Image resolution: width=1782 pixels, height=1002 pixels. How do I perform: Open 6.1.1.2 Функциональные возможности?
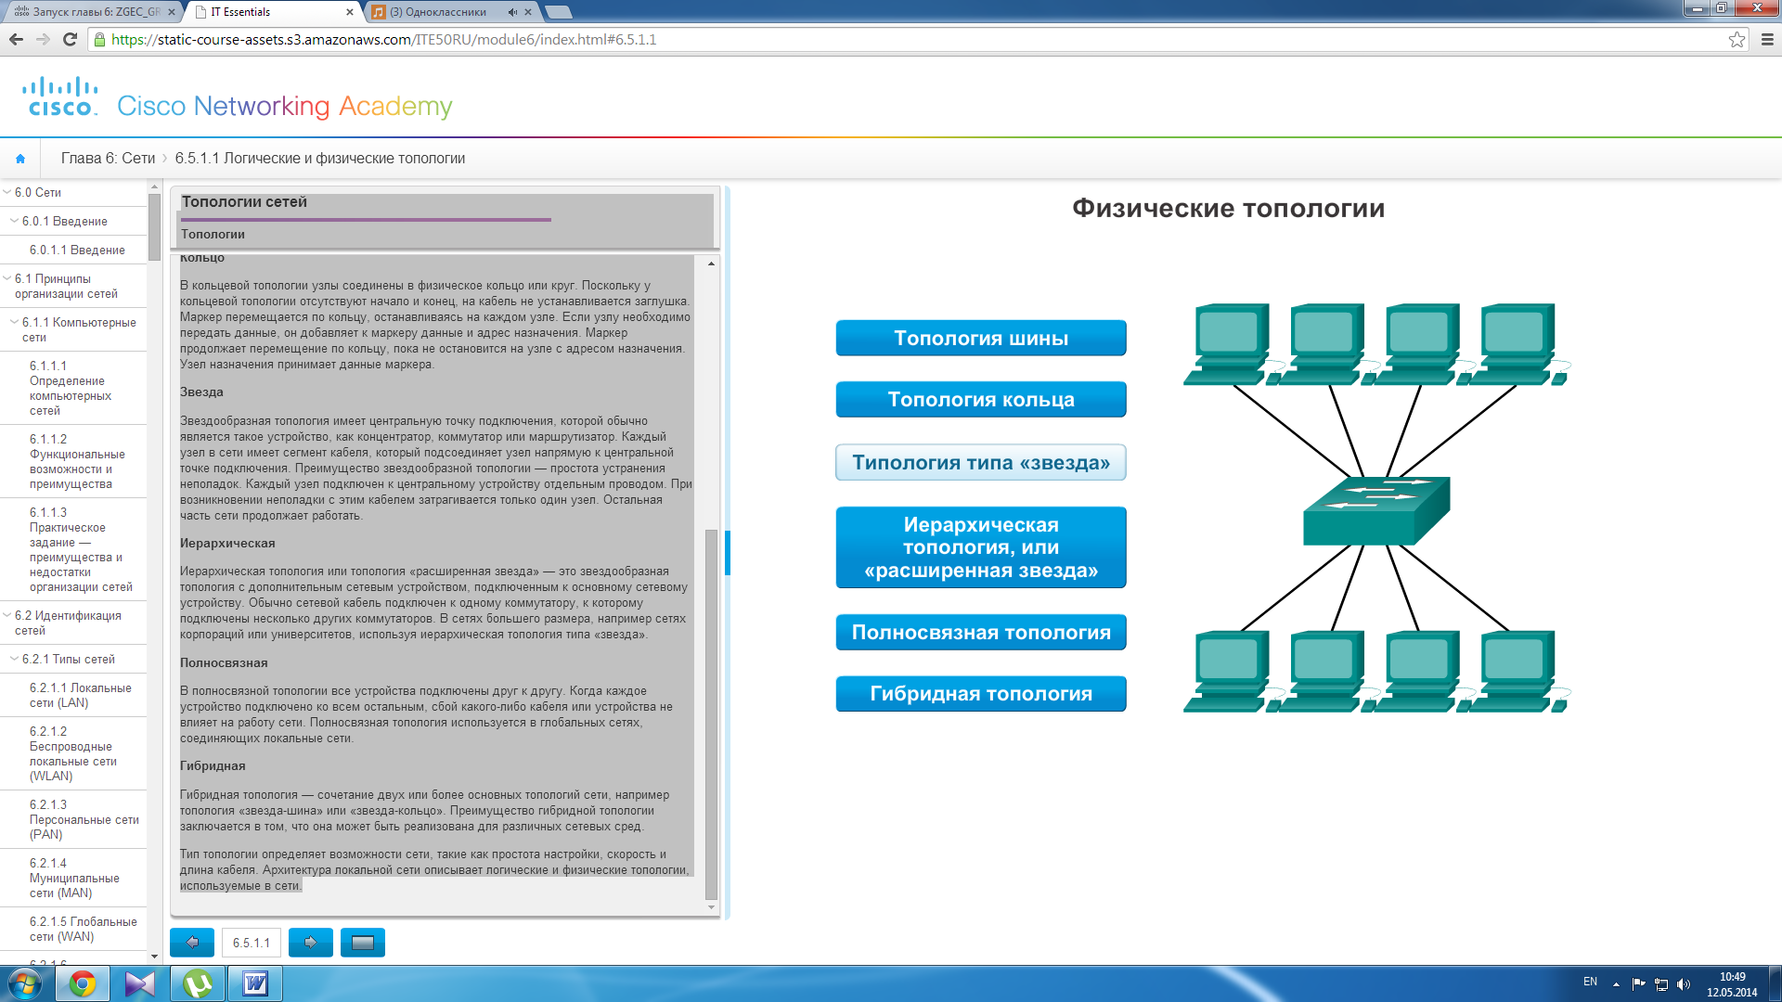pyautogui.click(x=77, y=461)
